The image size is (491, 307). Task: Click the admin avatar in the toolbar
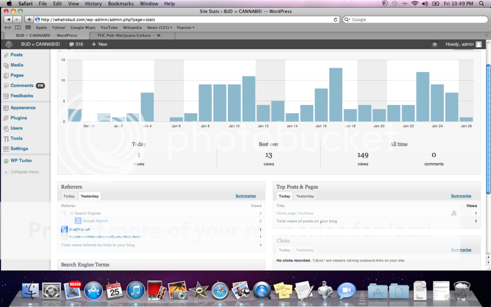pyautogui.click(x=479, y=44)
